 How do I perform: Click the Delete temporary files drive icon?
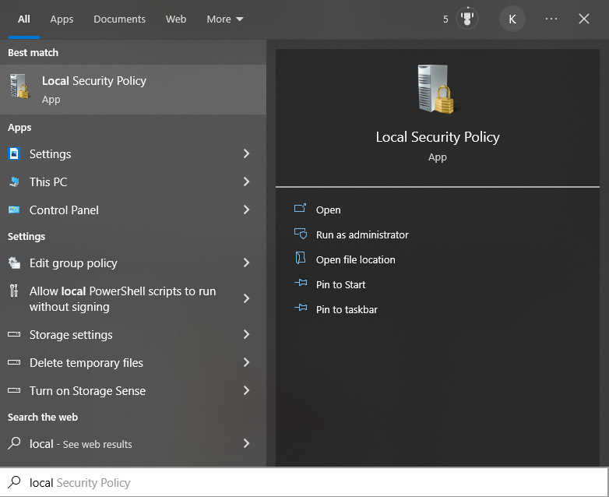click(14, 362)
